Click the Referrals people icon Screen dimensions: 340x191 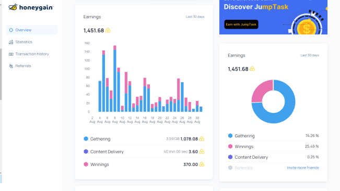pyautogui.click(x=11, y=66)
